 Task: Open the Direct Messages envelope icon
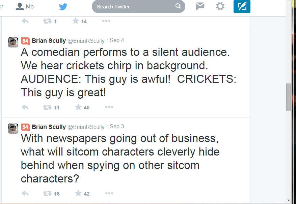click(200, 6)
